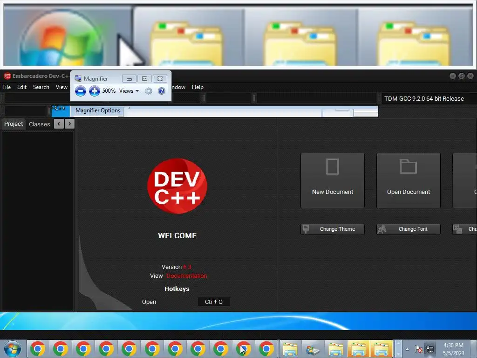Click the Magnifier window title icon
Screen dimensions: 477x358
click(78, 78)
